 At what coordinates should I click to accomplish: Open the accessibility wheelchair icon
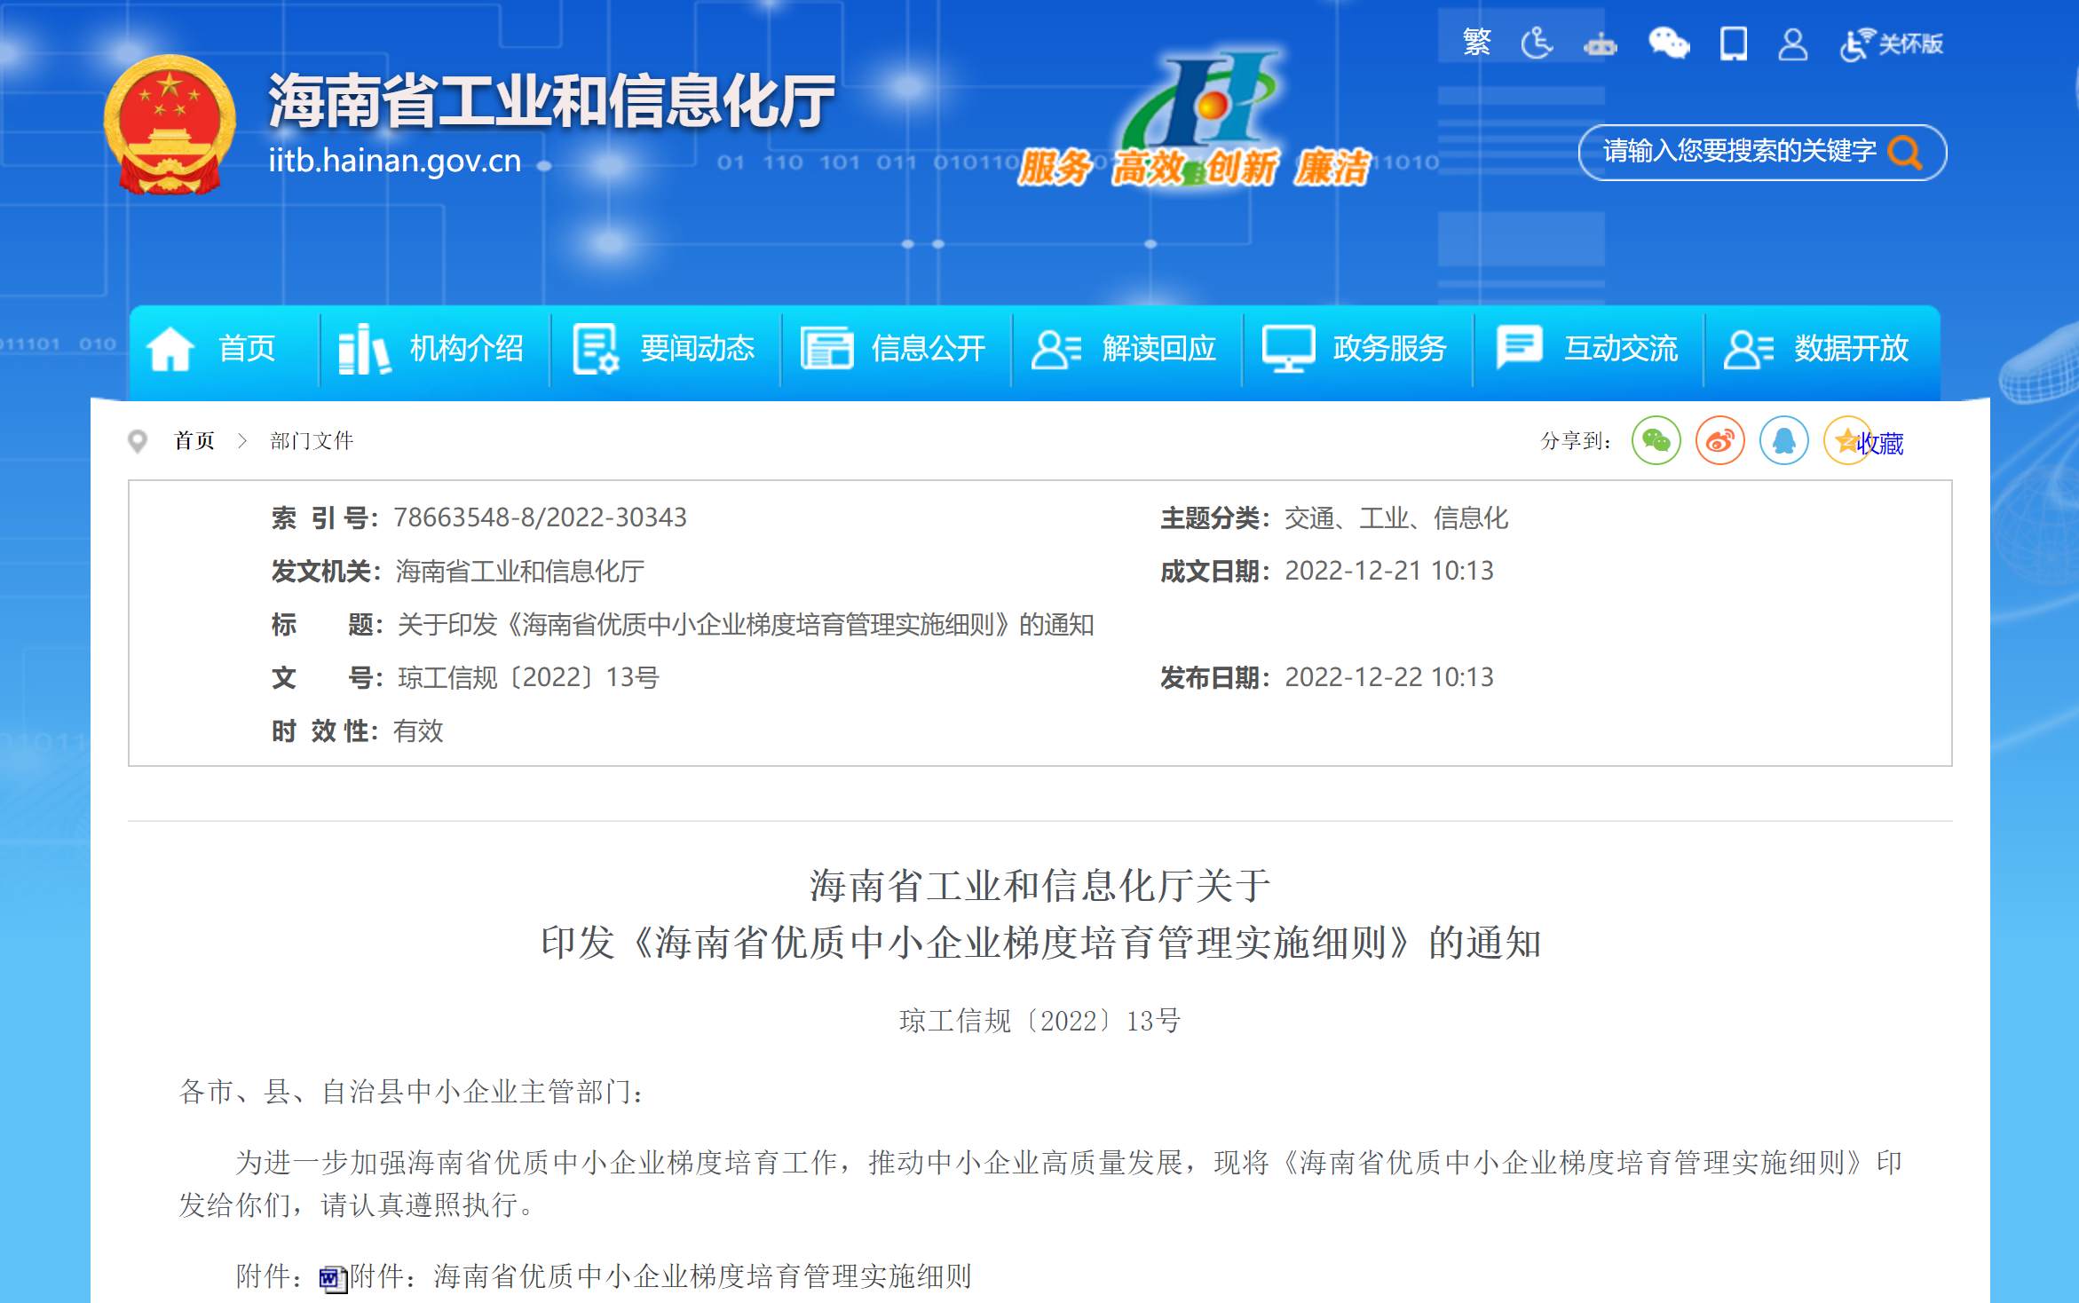tap(1536, 43)
